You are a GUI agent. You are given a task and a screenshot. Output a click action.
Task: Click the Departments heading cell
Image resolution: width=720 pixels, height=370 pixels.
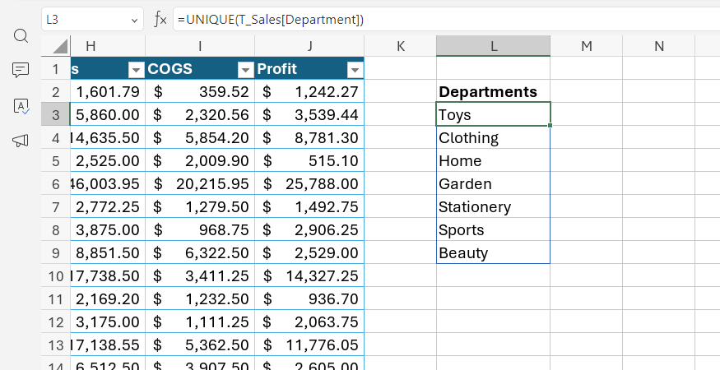(493, 91)
